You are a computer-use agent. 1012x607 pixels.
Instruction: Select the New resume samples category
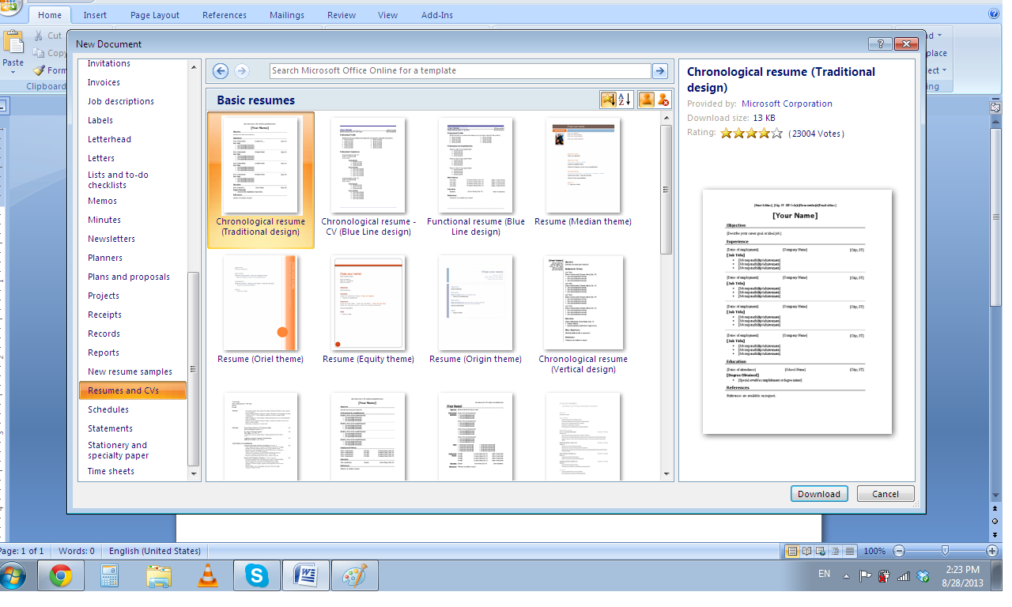130,371
